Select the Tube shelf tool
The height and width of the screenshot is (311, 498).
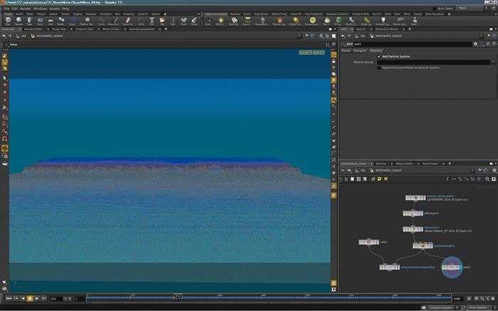29,21
